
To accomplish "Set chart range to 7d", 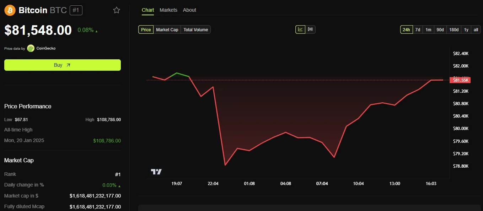I will click(x=418, y=29).
